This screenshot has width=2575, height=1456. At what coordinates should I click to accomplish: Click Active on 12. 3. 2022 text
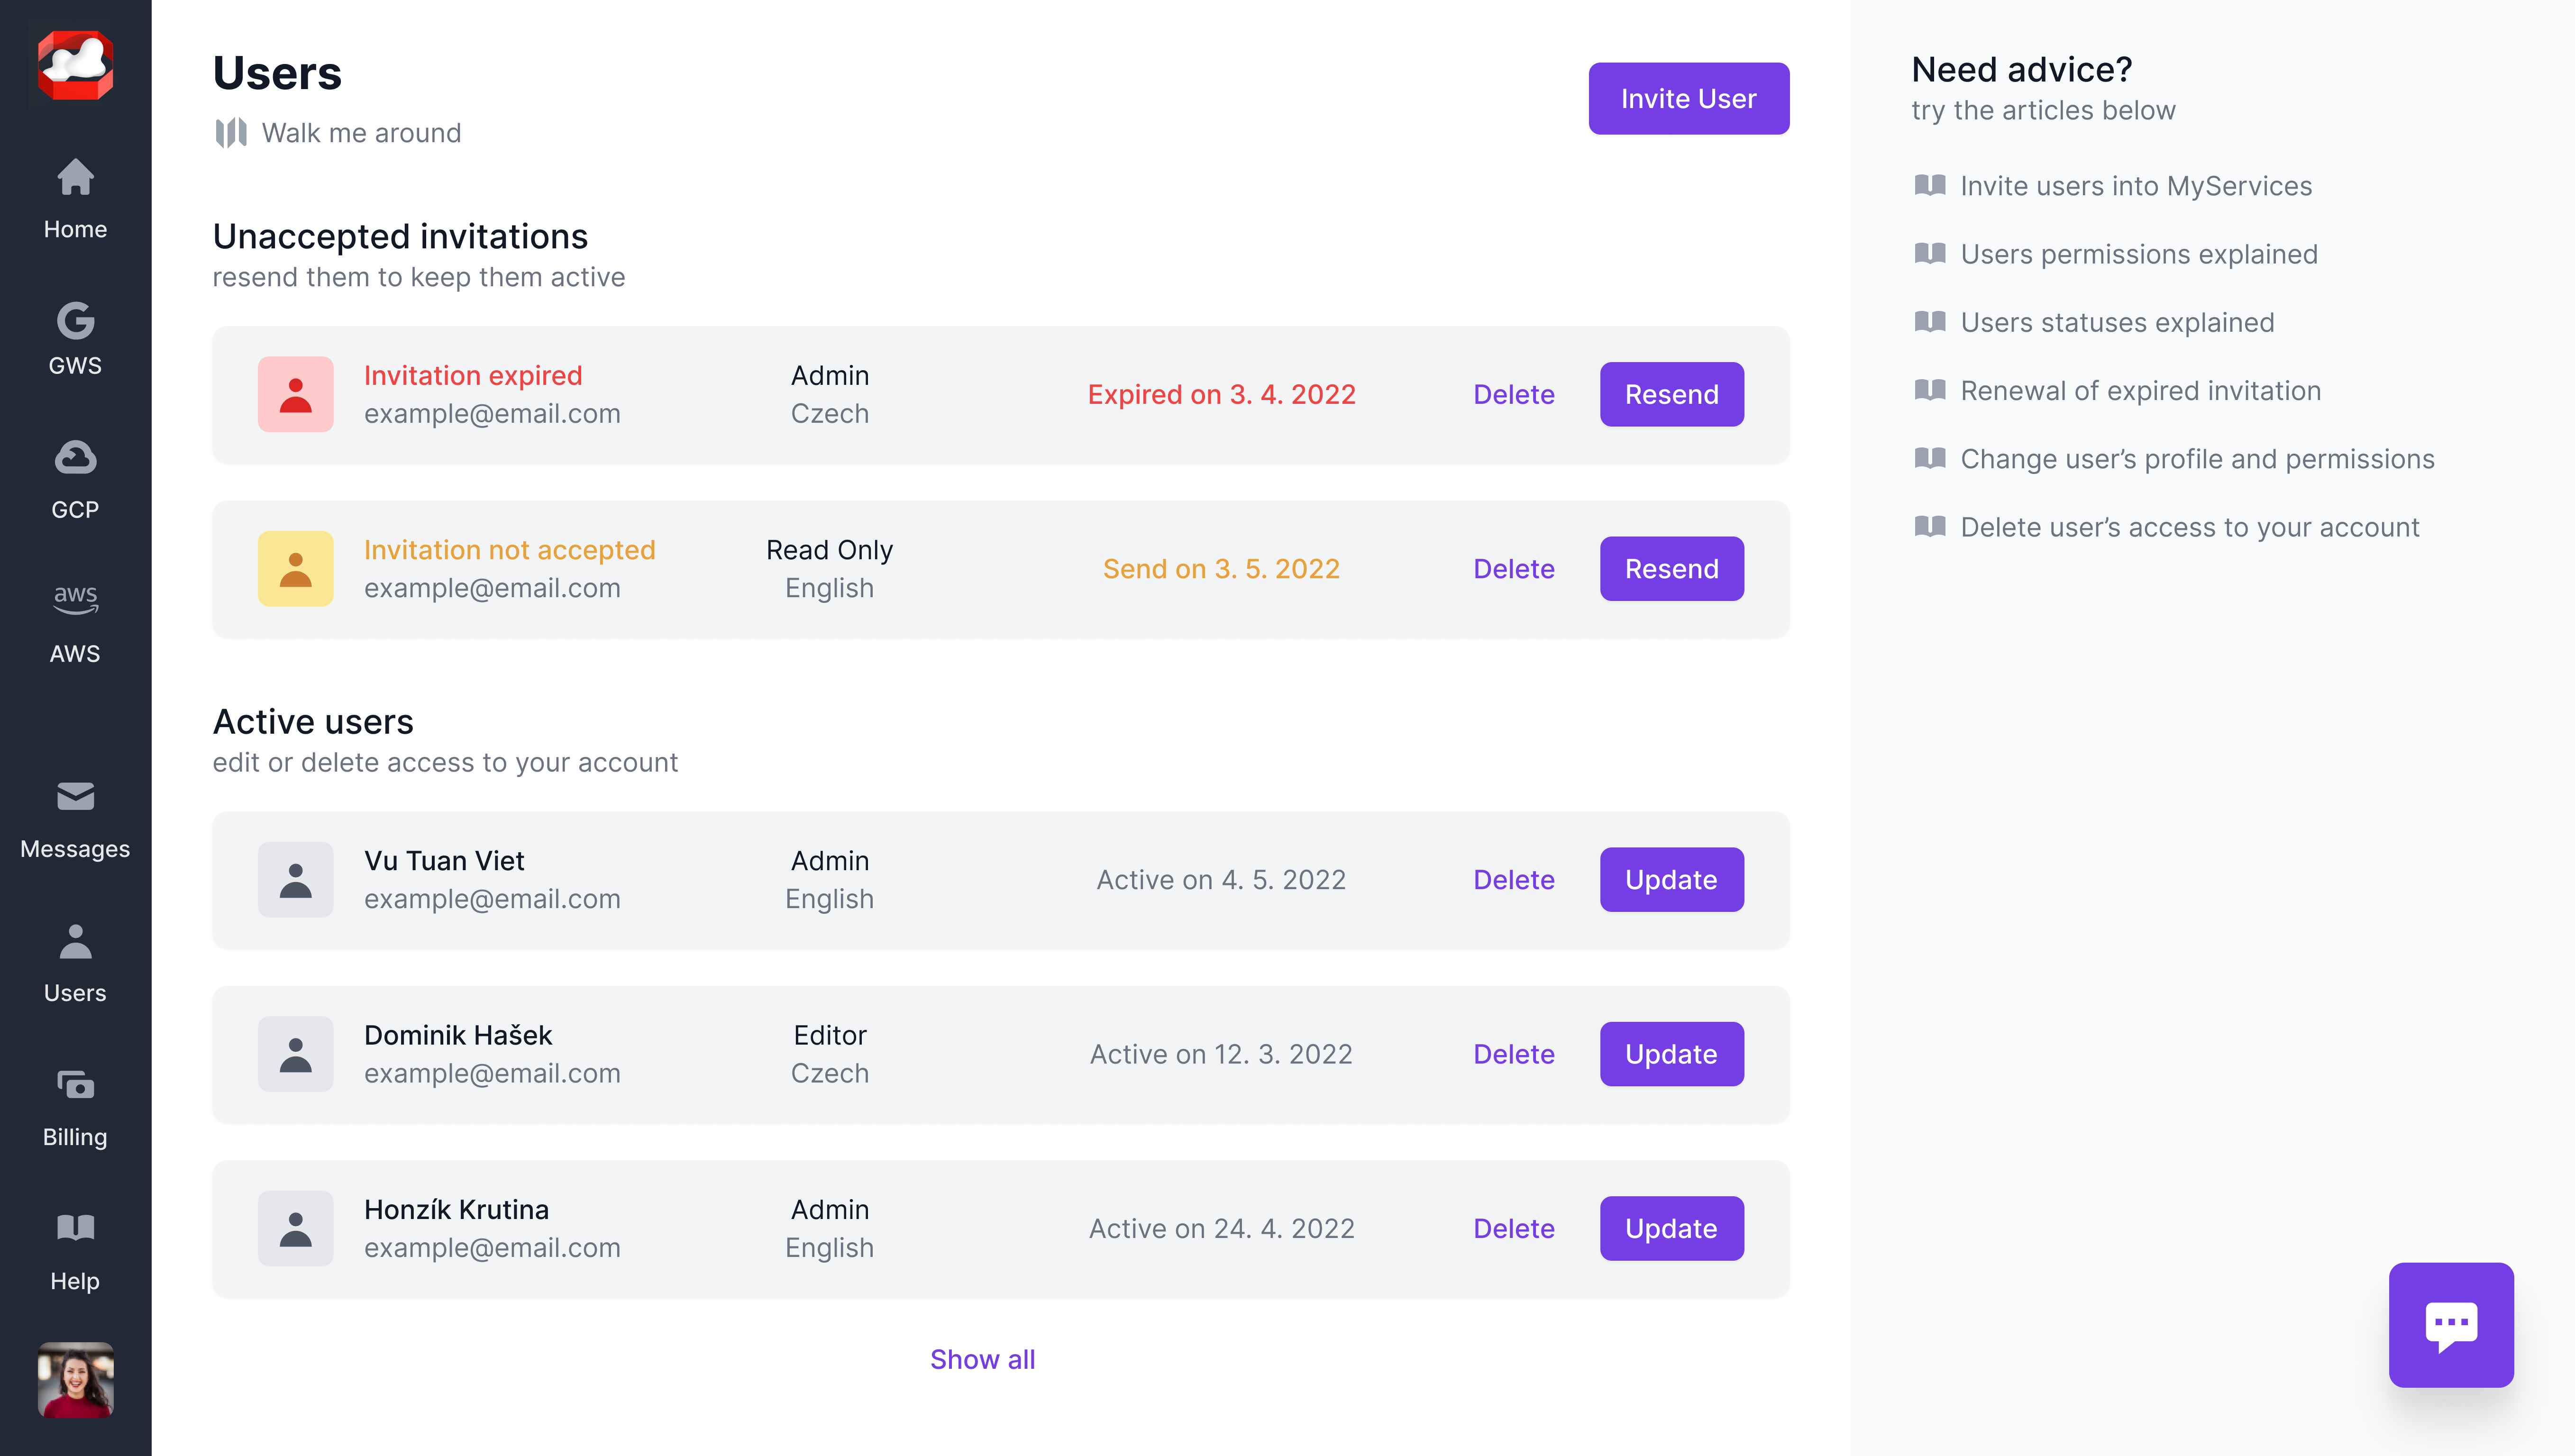tap(1221, 1054)
